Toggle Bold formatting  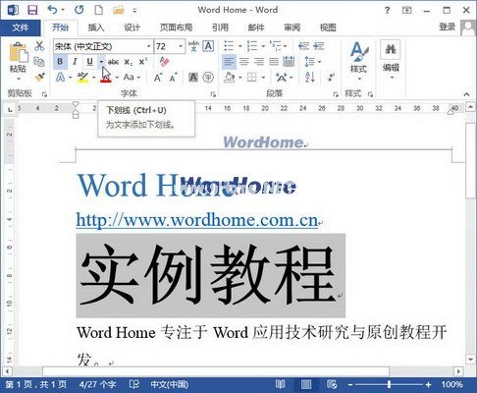(x=60, y=62)
